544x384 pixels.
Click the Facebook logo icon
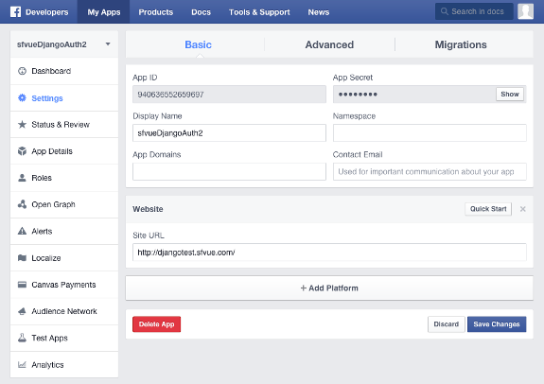point(15,11)
